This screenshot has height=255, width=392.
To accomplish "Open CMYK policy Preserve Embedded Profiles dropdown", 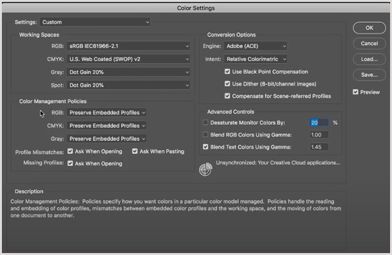I will [x=106, y=126].
